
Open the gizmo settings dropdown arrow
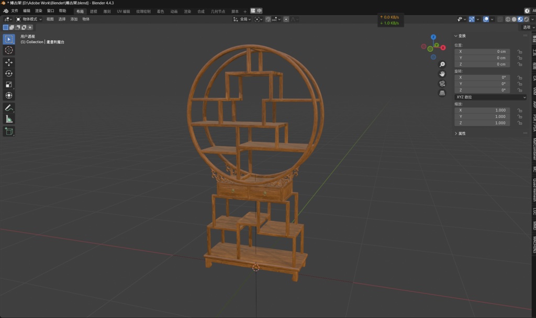(478, 19)
